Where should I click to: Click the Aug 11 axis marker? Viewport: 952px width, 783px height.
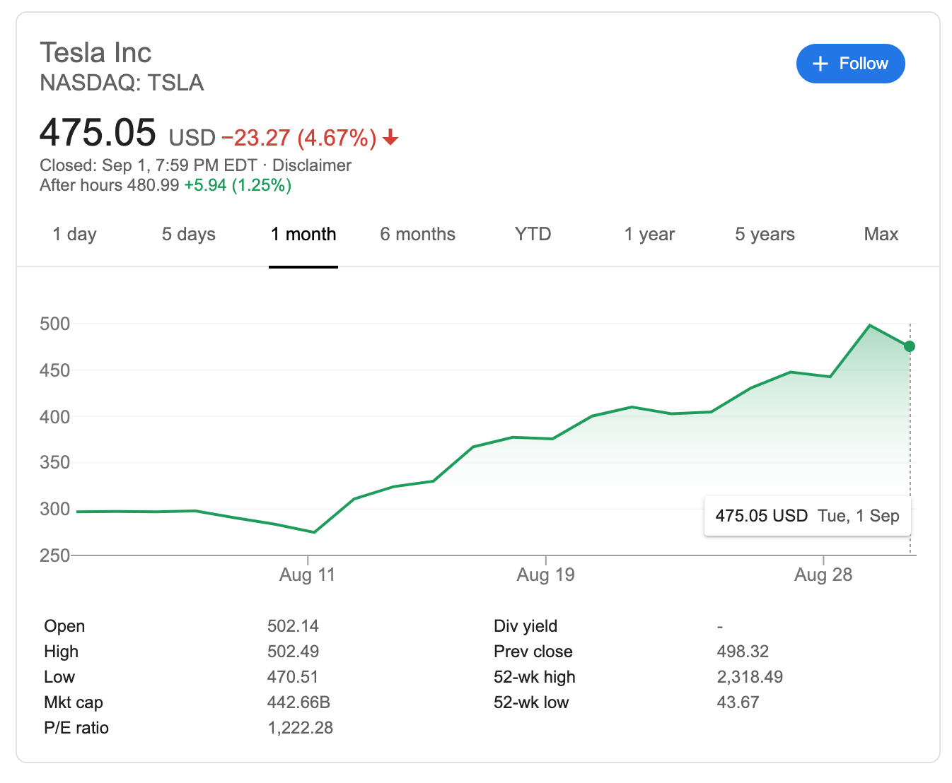[x=307, y=575]
